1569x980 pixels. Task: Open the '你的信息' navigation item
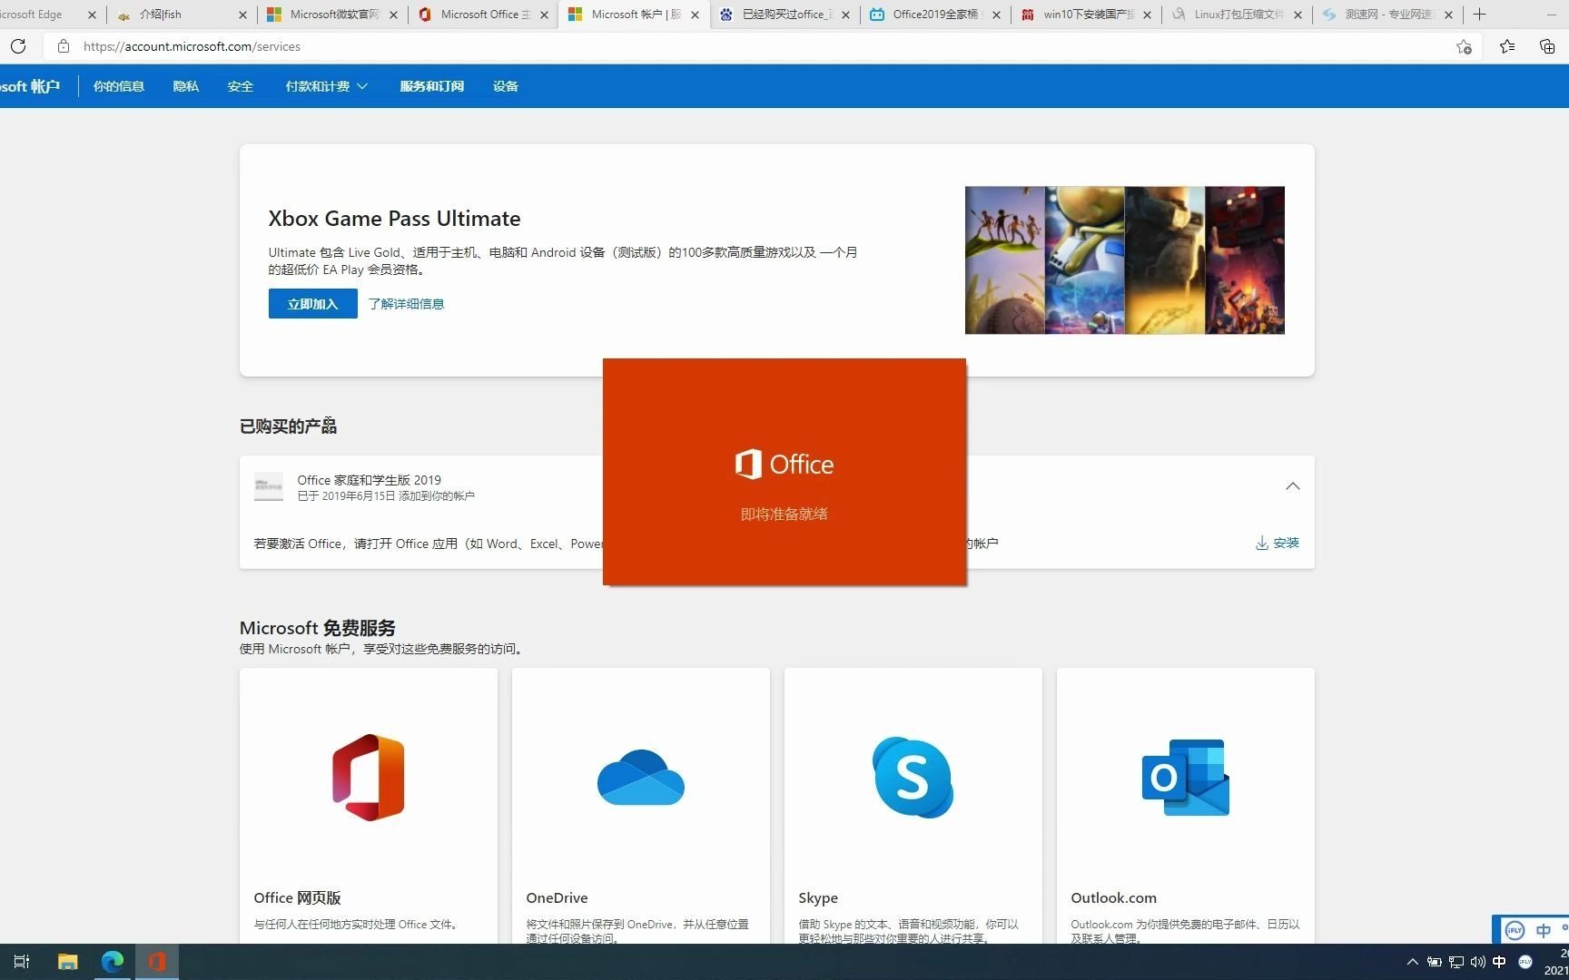pyautogui.click(x=119, y=86)
